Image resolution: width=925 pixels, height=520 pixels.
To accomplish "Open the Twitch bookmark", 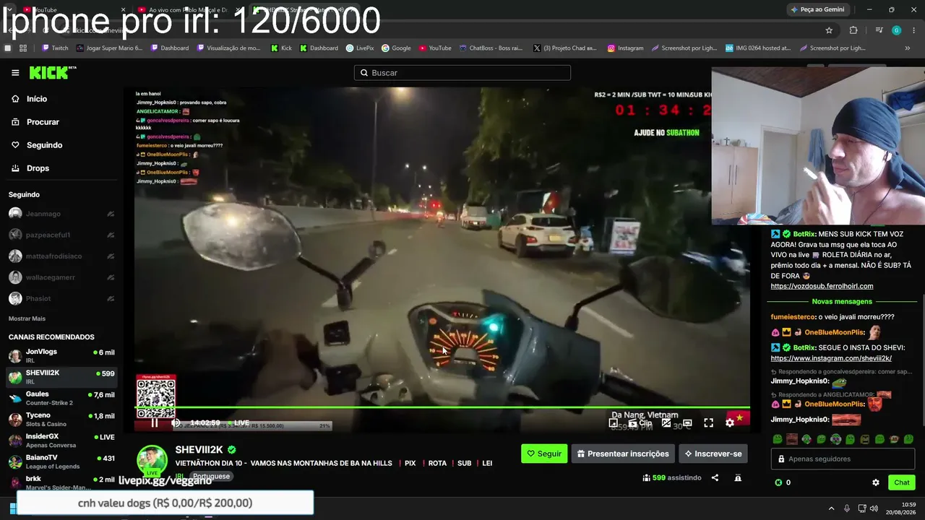I will [55, 48].
